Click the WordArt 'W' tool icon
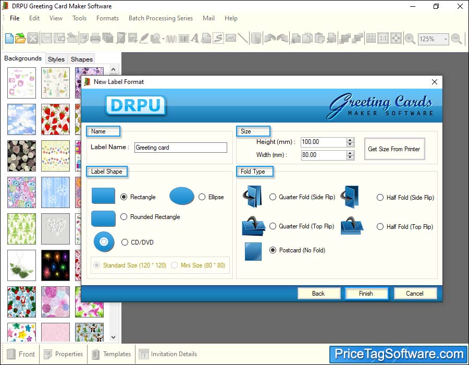 click(x=171, y=39)
